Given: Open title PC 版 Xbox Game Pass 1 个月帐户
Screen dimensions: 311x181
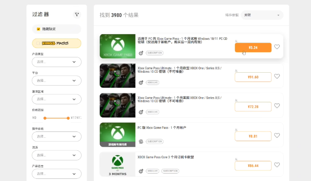Looking at the screenshot, I should (x=162, y=128).
